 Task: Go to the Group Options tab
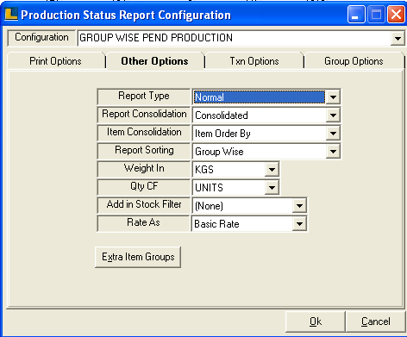354,61
